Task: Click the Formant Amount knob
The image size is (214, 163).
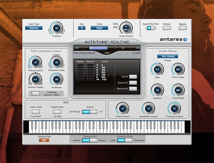Action: 174,108
